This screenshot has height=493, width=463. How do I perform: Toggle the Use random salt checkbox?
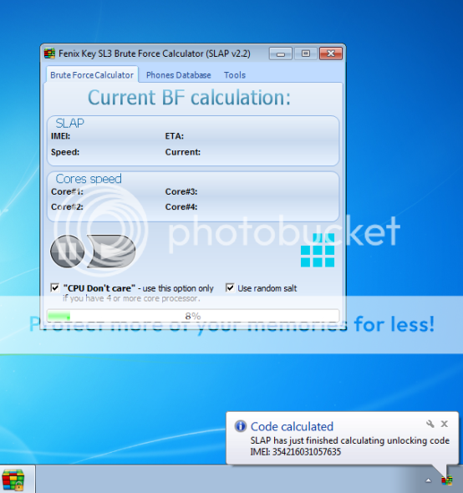230,287
